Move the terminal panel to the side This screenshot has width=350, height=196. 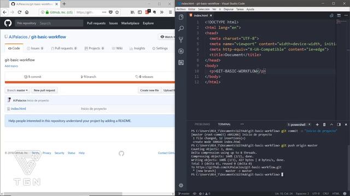pos(339,125)
